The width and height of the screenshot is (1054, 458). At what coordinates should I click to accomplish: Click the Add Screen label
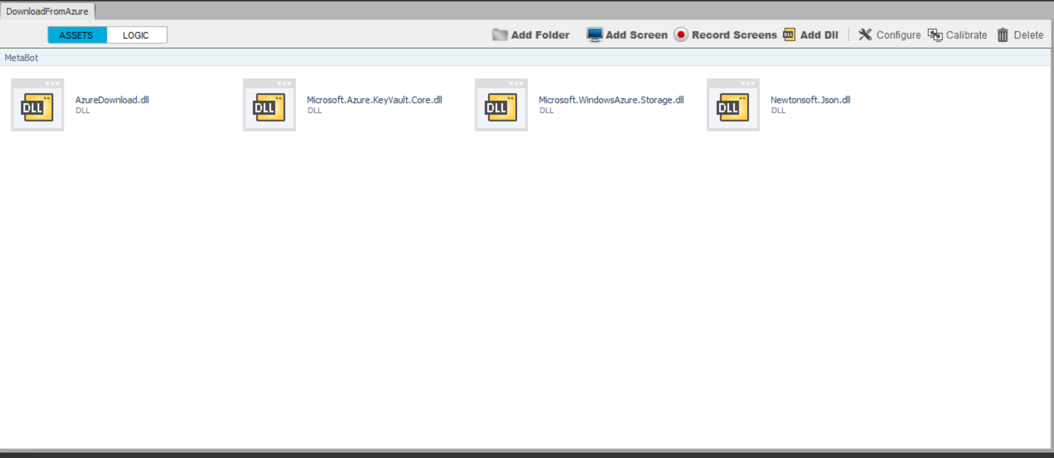(x=637, y=35)
